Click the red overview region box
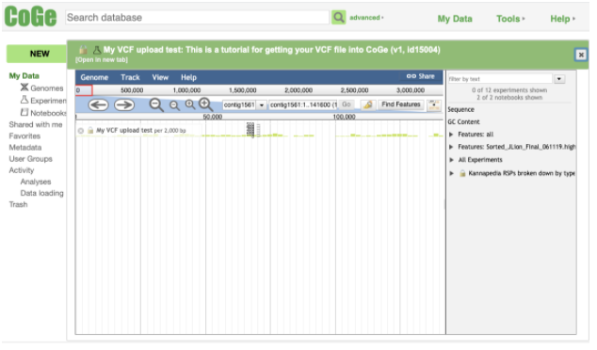 (x=84, y=90)
